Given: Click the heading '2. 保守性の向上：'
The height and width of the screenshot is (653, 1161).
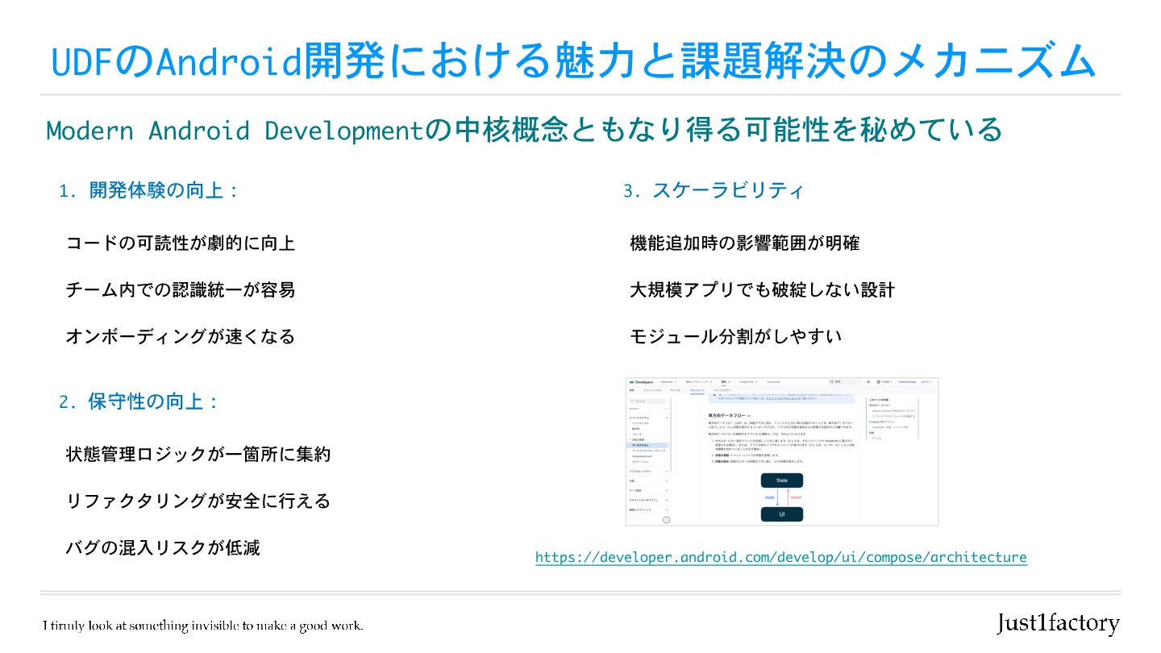Looking at the screenshot, I should tap(139, 401).
